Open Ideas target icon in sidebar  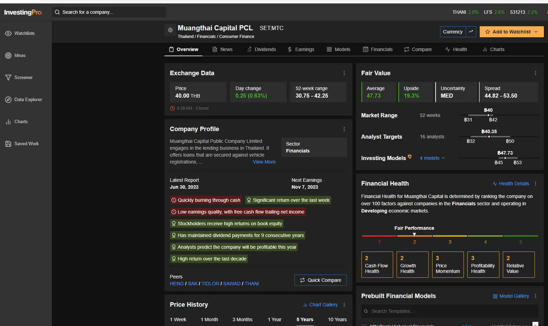click(x=8, y=55)
